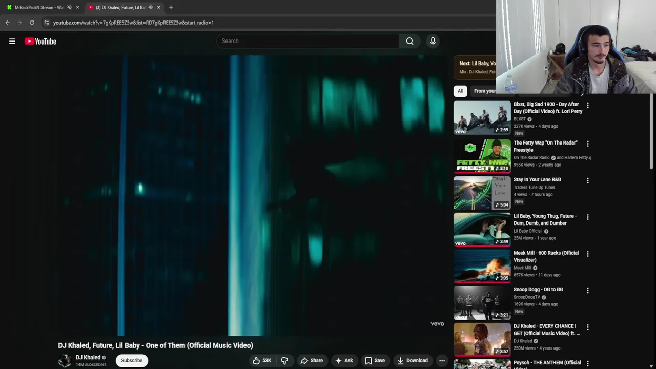This screenshot has height=369, width=656.
Task: Open options for Peysoh THE ANTHEM
Action: click(x=588, y=363)
